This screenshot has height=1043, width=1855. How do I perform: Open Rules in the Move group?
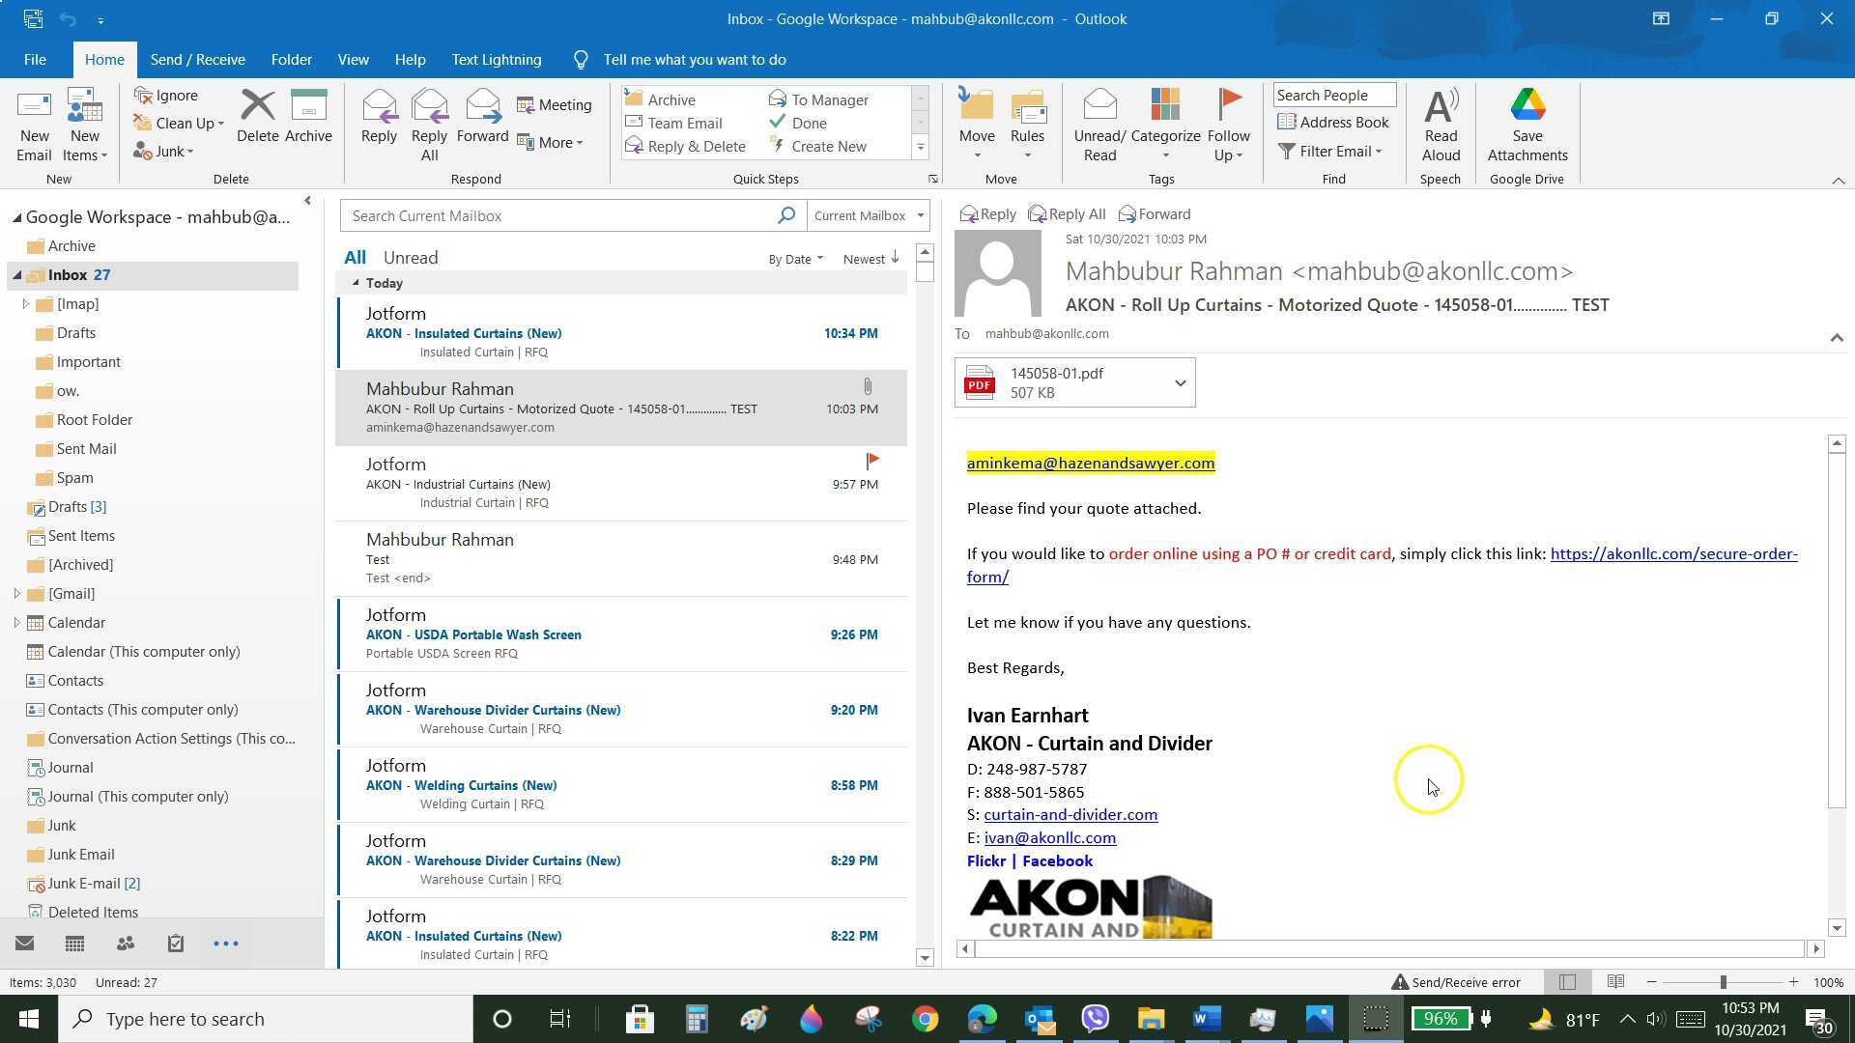(x=1027, y=123)
